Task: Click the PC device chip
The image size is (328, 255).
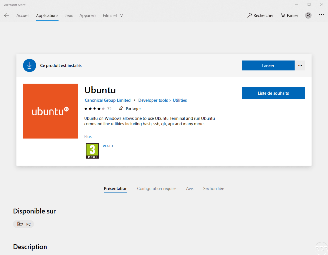Action: pos(24,224)
